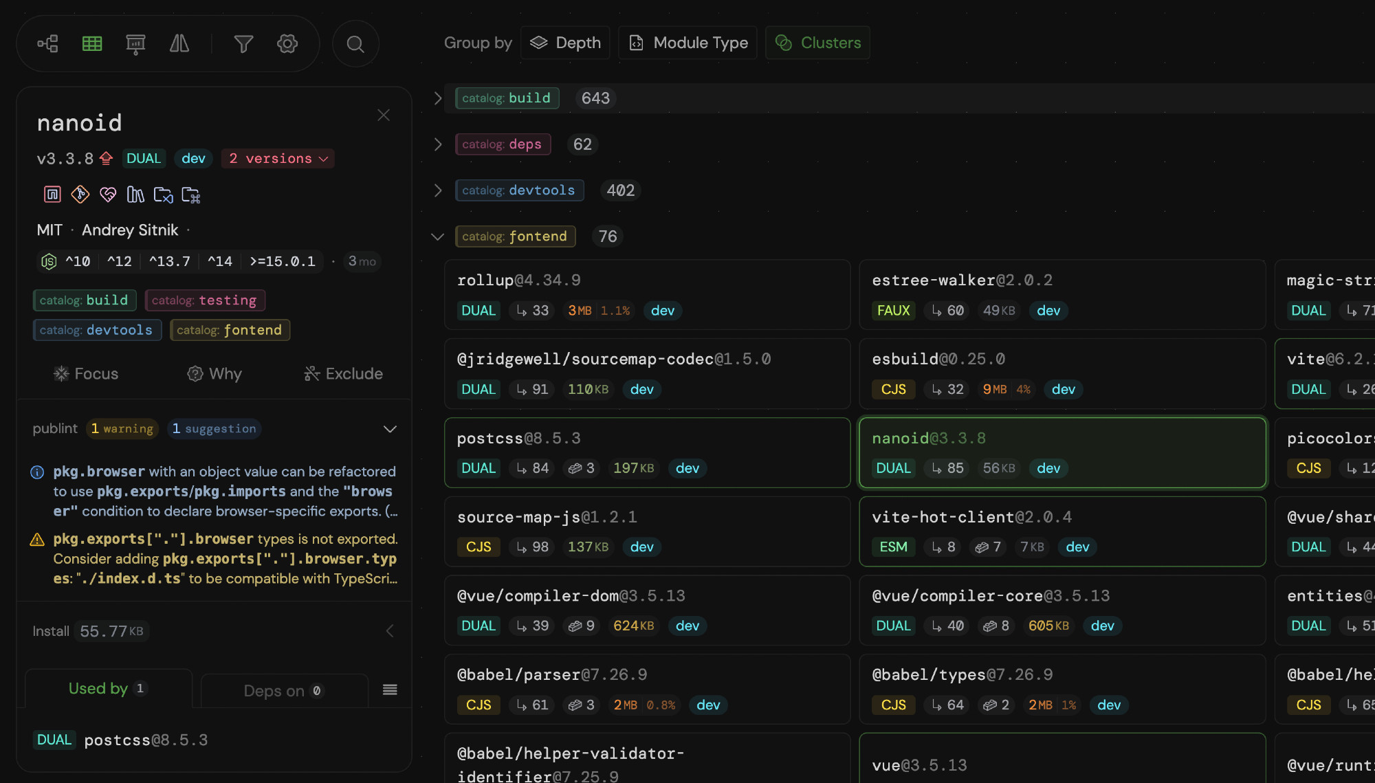The width and height of the screenshot is (1375, 783).
Task: Click the MIT license label
Action: coord(49,230)
